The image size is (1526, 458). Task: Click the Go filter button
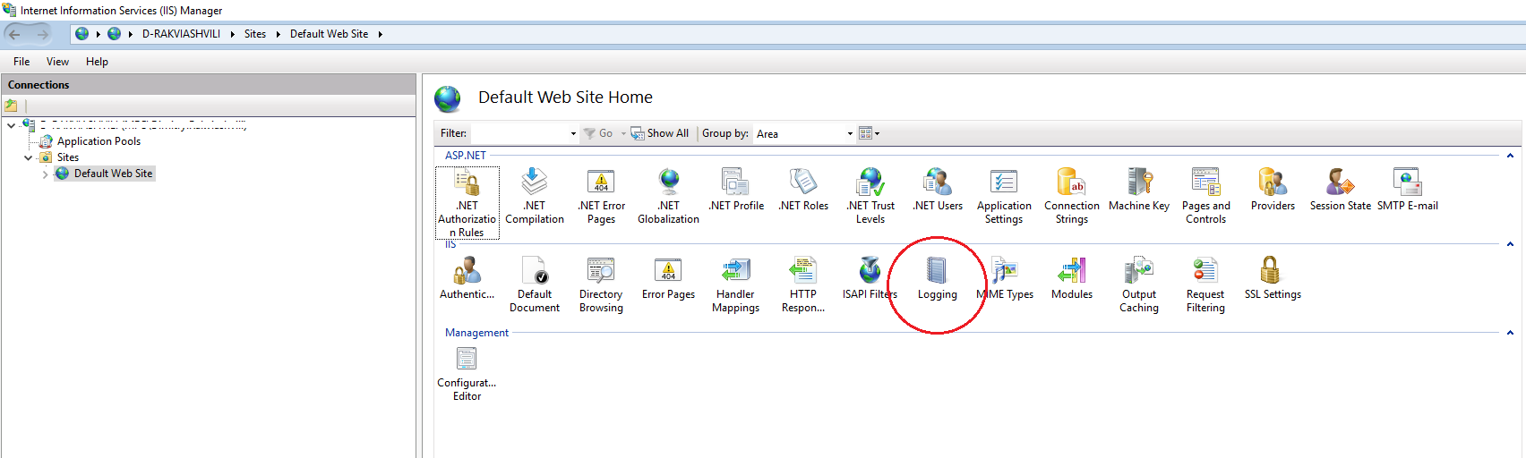(598, 133)
